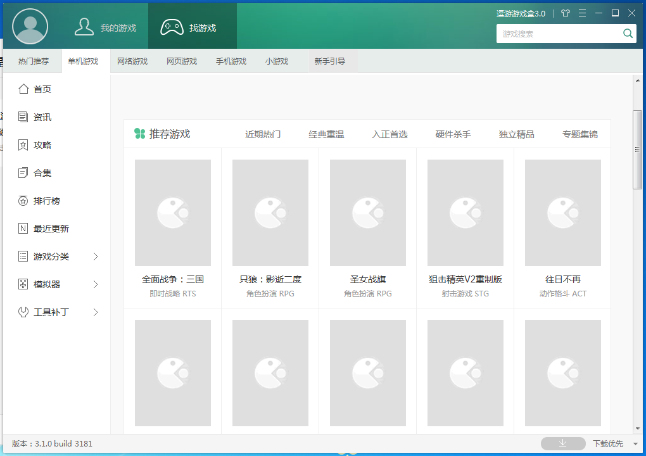
Task: Click the vertical scrollbar thumb
Action: click(637, 149)
